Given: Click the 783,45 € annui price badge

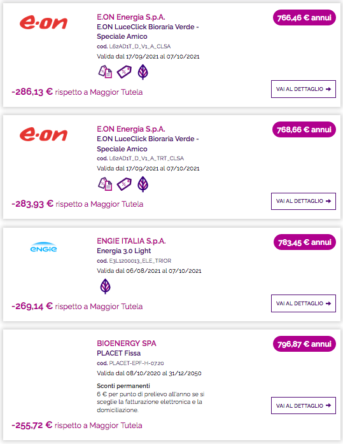Looking at the screenshot, I should 304,242.
